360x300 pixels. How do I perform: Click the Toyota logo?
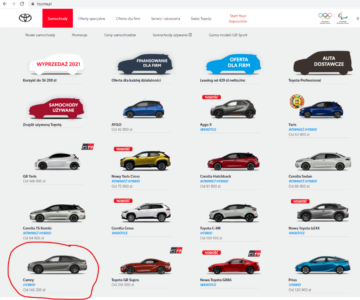tap(25, 18)
